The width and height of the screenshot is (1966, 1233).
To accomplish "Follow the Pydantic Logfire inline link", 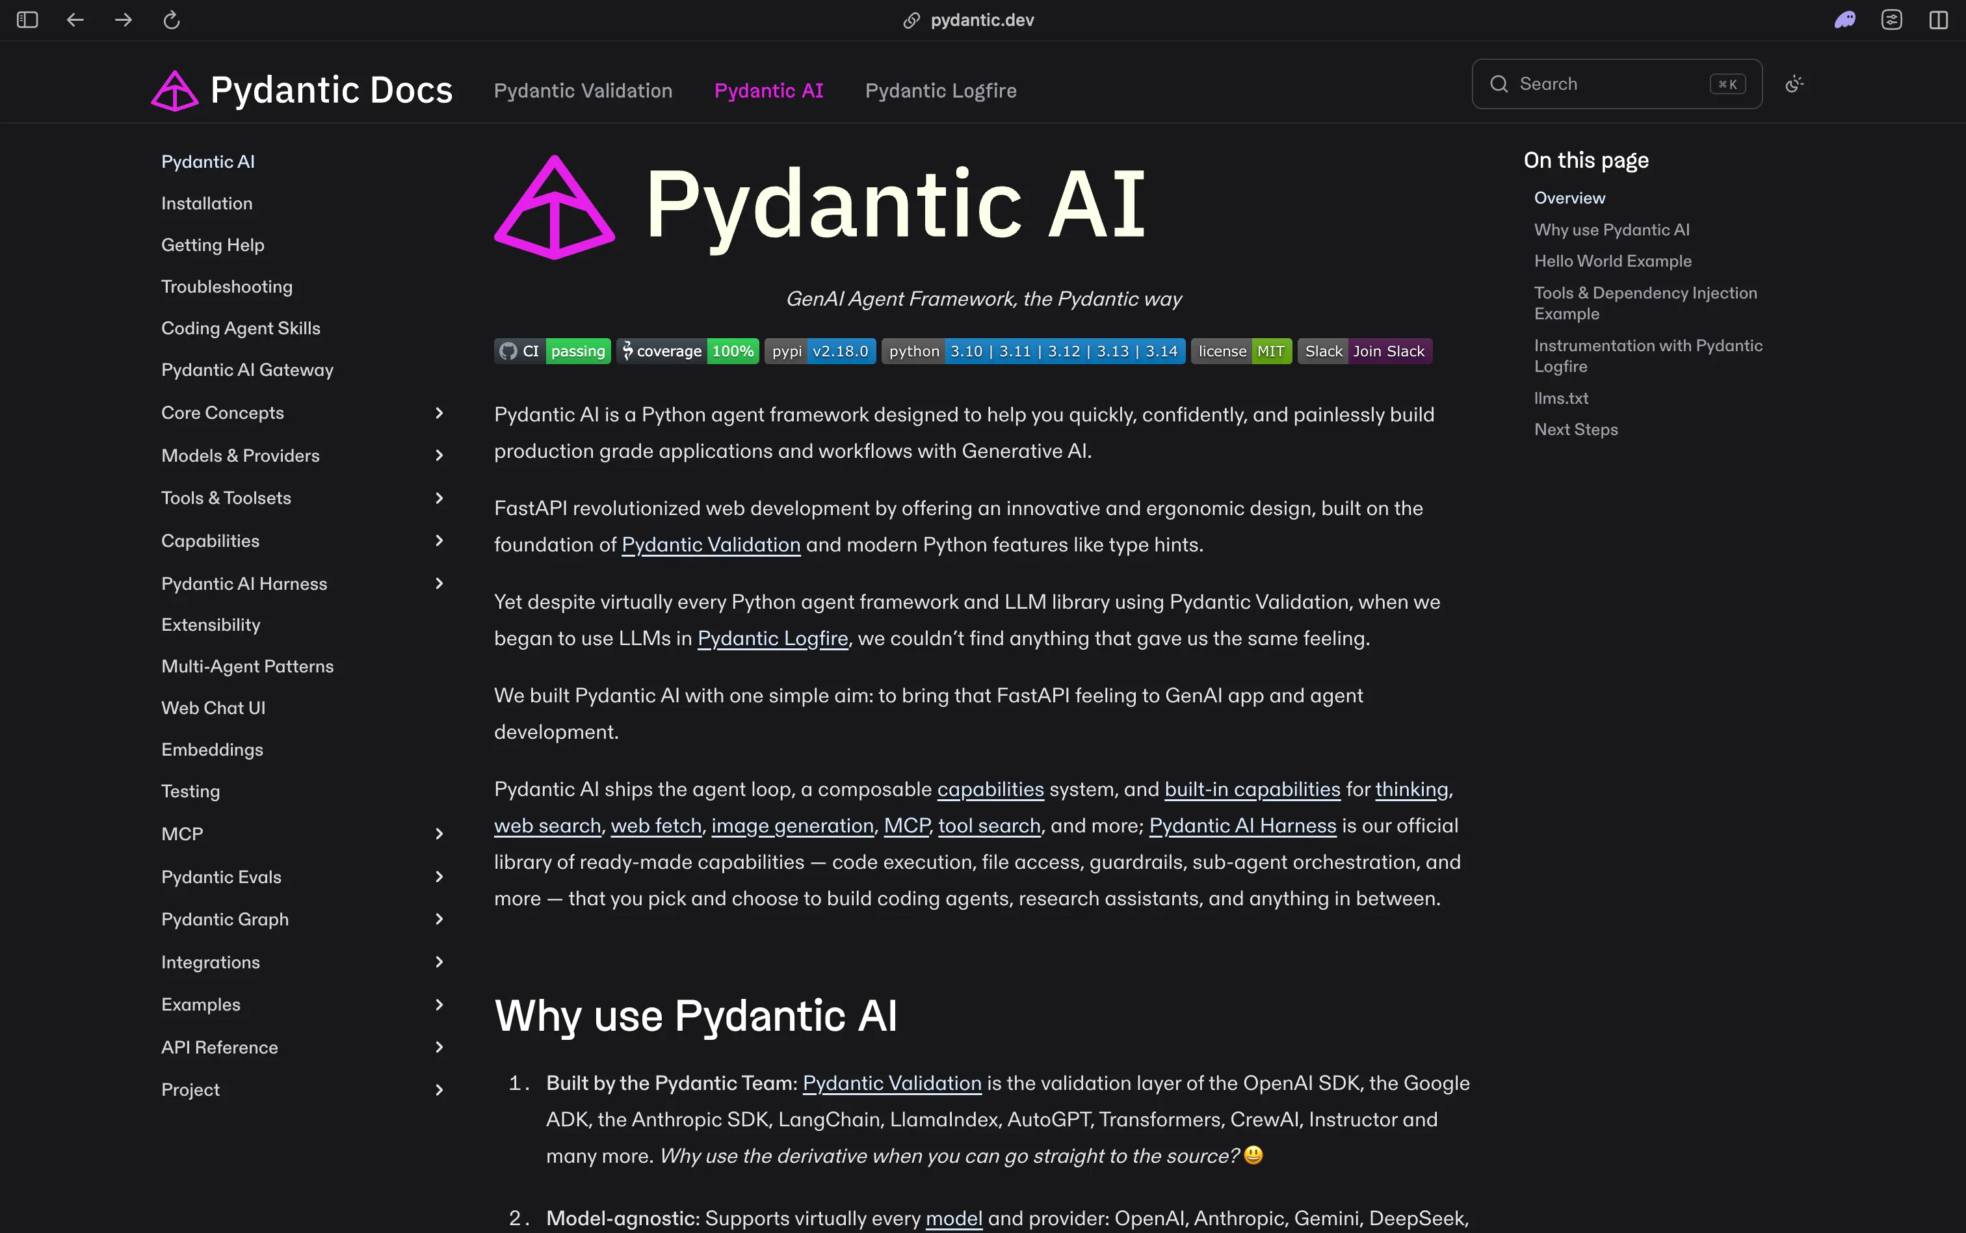I will [773, 639].
